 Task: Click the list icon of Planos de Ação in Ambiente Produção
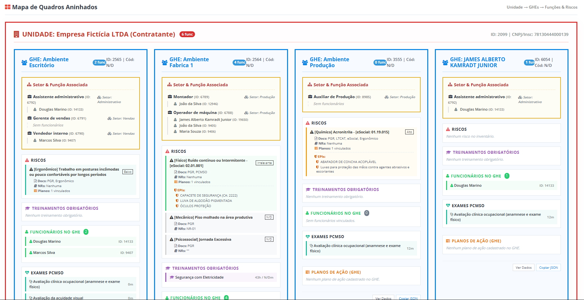(308, 272)
